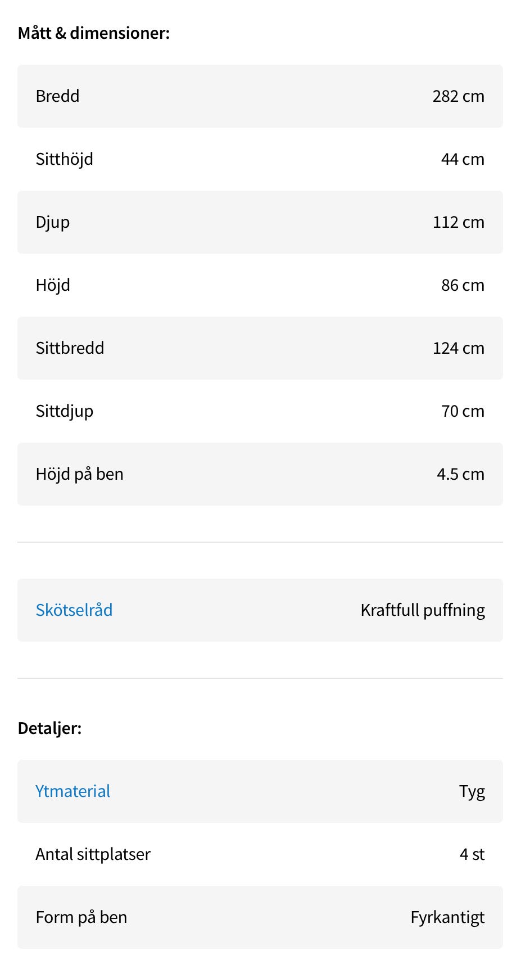Select the Djup row label
Image resolution: width=530 pixels, height=964 pixels.
[53, 222]
